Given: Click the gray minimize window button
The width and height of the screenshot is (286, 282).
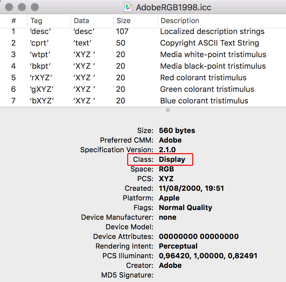Looking at the screenshot, I should [22, 7].
